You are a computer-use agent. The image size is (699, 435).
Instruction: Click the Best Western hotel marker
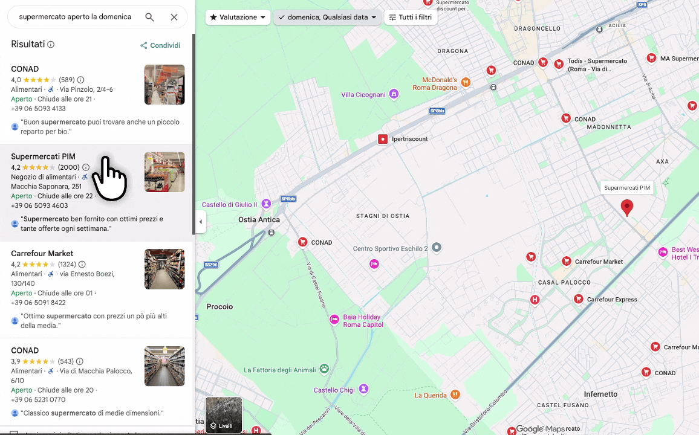coord(663,252)
